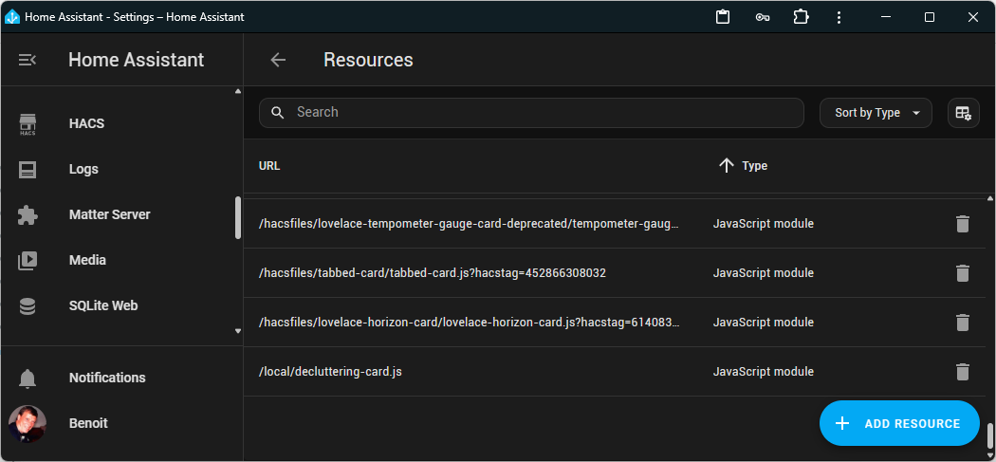Screen dimensions: 996x462
Task: Click the Resources page title
Action: [368, 60]
